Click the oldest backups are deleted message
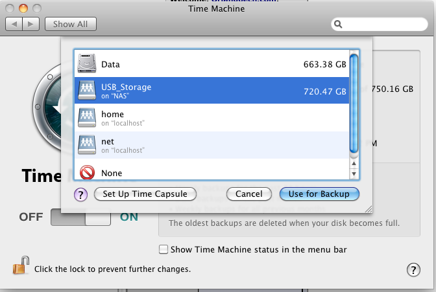 tap(284, 223)
